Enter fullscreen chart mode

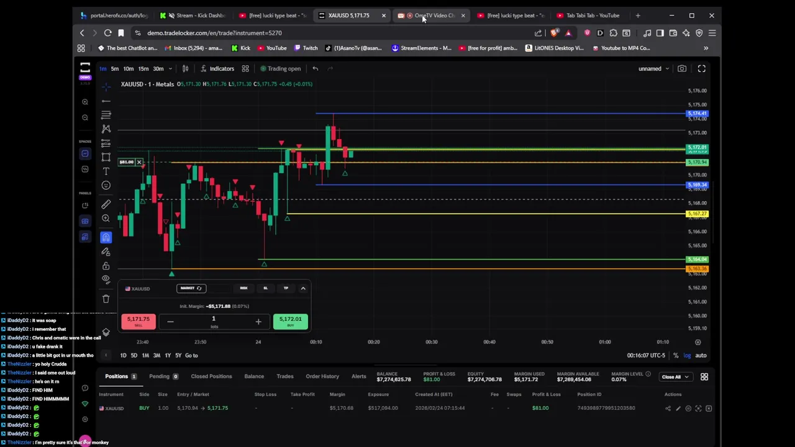pos(702,69)
